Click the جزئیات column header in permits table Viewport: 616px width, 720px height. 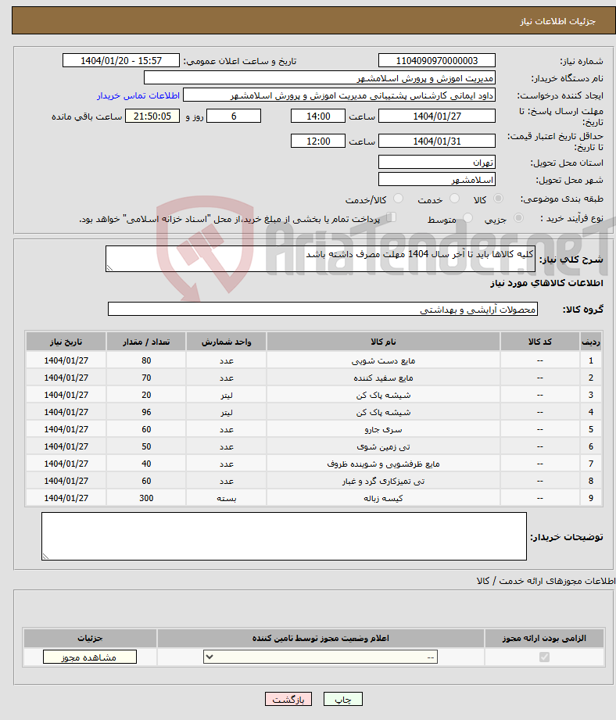click(90, 638)
